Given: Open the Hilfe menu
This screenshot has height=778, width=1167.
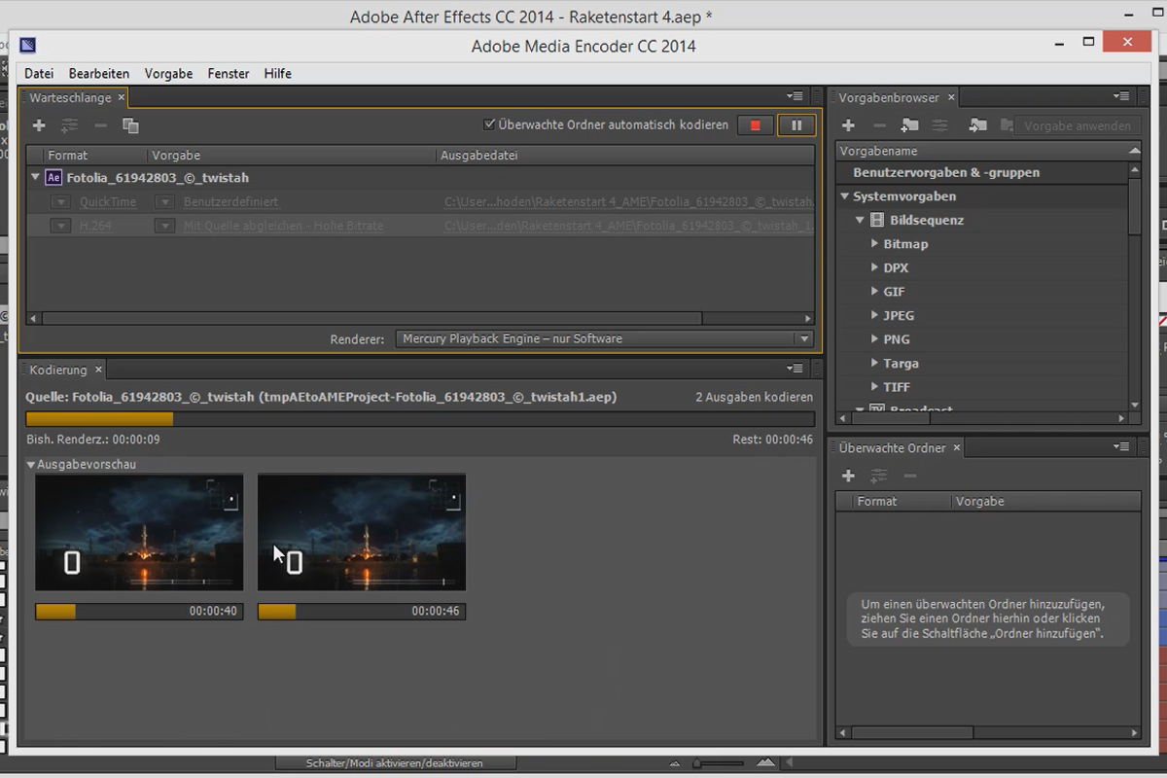Looking at the screenshot, I should 278,74.
